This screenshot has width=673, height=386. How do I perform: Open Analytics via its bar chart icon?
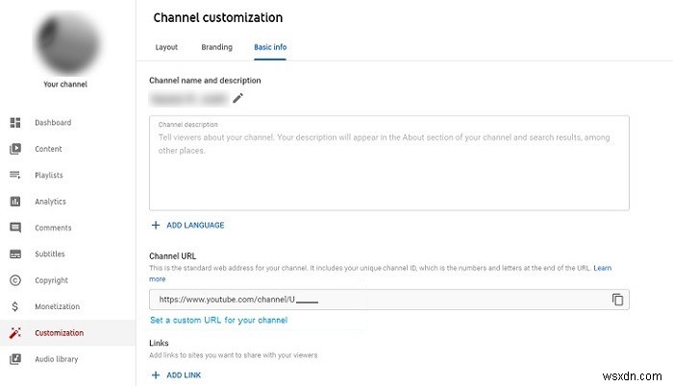[15, 201]
